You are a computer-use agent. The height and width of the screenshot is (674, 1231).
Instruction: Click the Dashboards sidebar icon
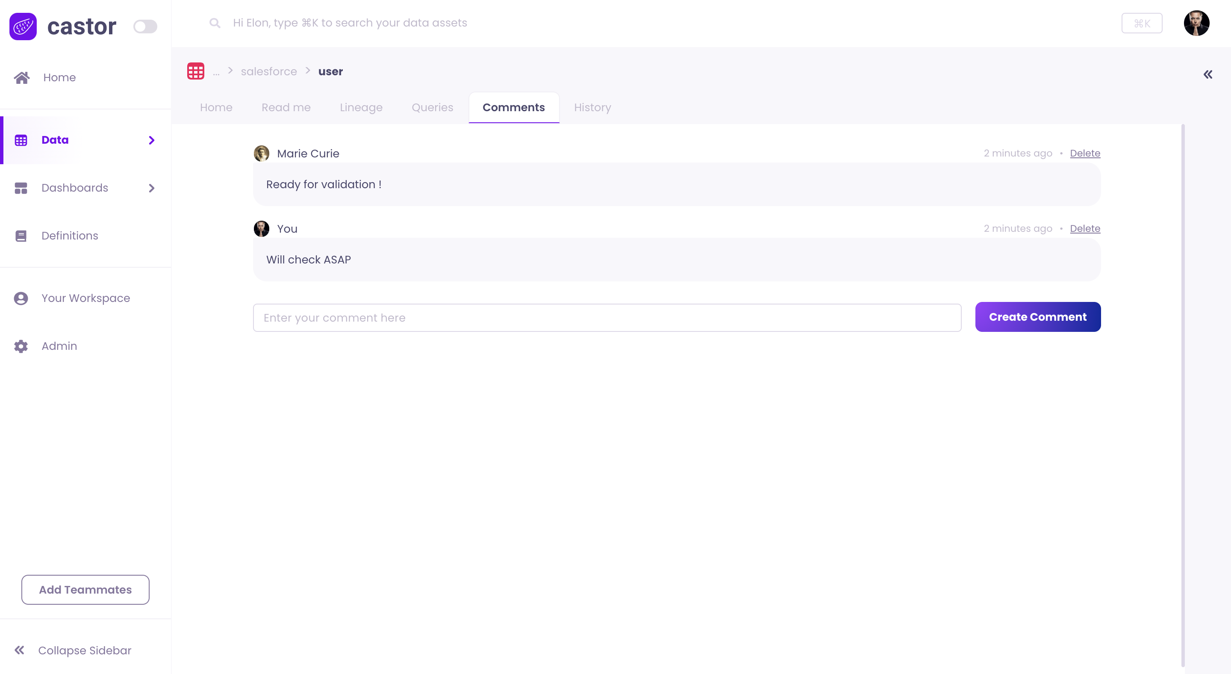[21, 188]
